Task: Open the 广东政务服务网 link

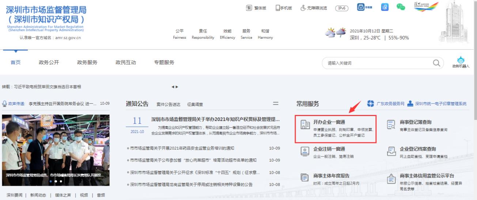Action: (390, 104)
